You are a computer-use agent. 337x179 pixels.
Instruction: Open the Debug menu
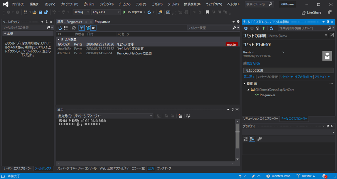(x=106, y=4)
